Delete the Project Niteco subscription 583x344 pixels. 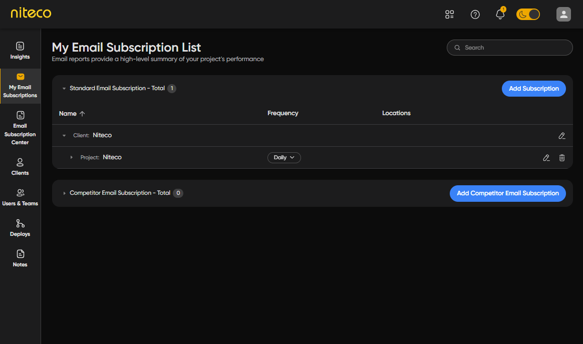(x=562, y=158)
